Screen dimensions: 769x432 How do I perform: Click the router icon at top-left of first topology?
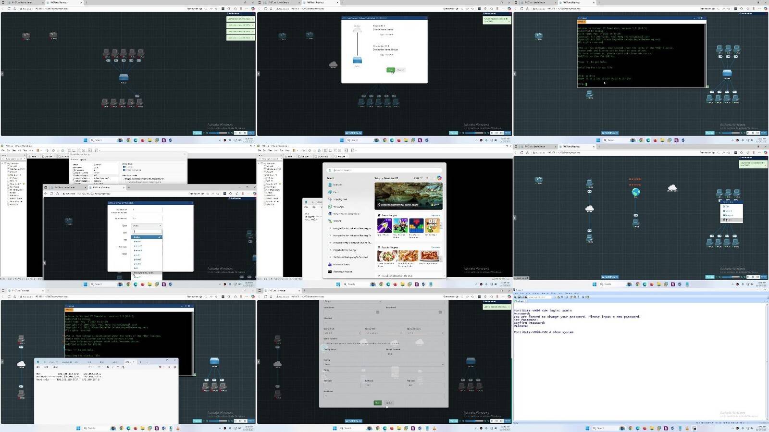tap(26, 36)
